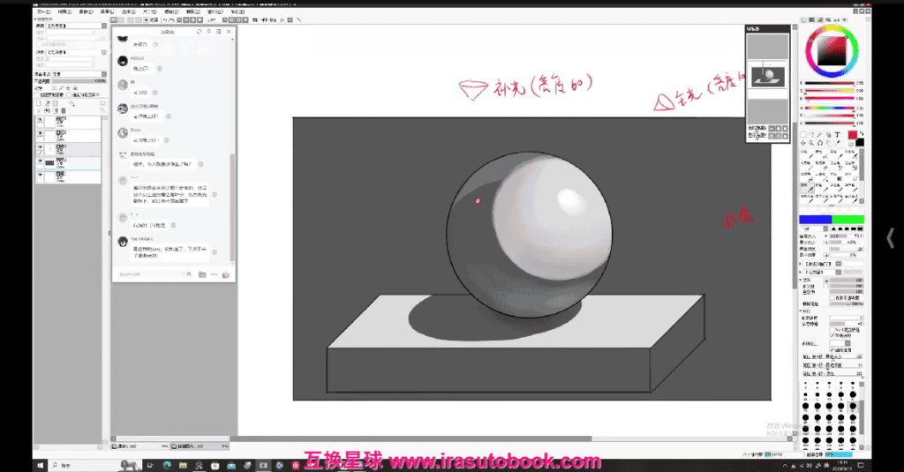Viewport: 904px width, 472px height.
Task: Open the three-dots more icon in chat bar
Action: pyautogui.click(x=214, y=274)
